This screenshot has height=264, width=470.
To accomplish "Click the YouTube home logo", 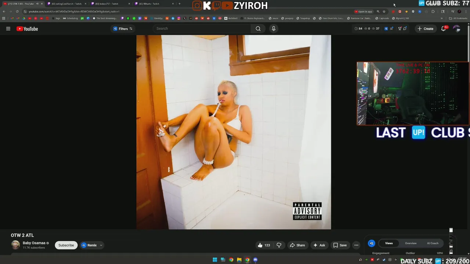I will (27, 29).
